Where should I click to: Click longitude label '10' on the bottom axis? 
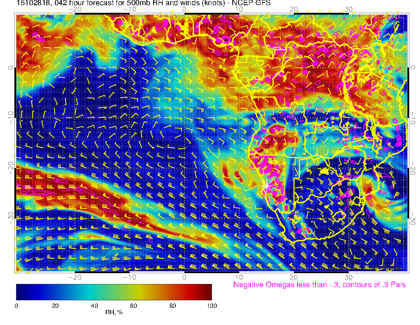(x=239, y=277)
